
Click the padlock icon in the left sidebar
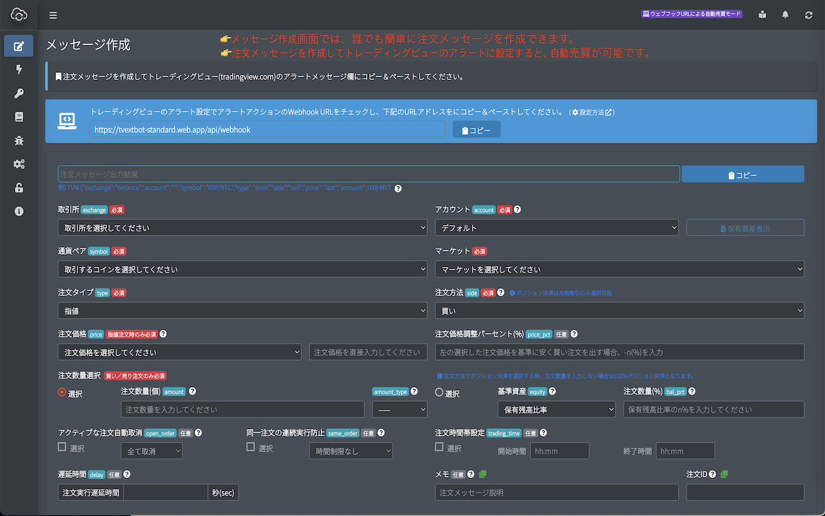tap(19, 187)
